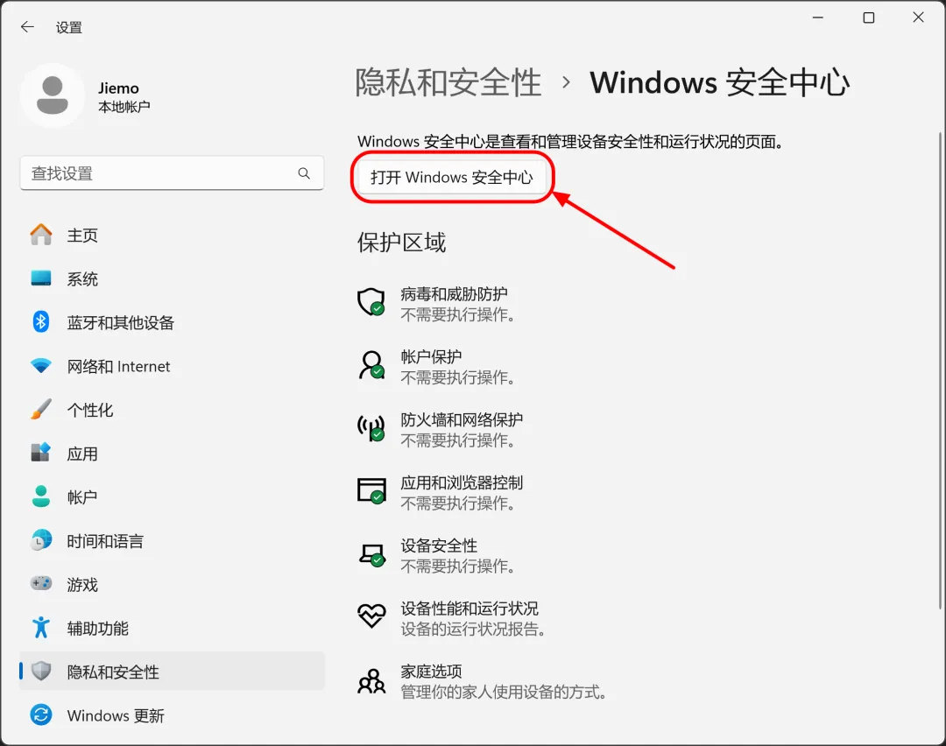
Task: Click the 设备安全性 laptop icon
Action: (371, 553)
